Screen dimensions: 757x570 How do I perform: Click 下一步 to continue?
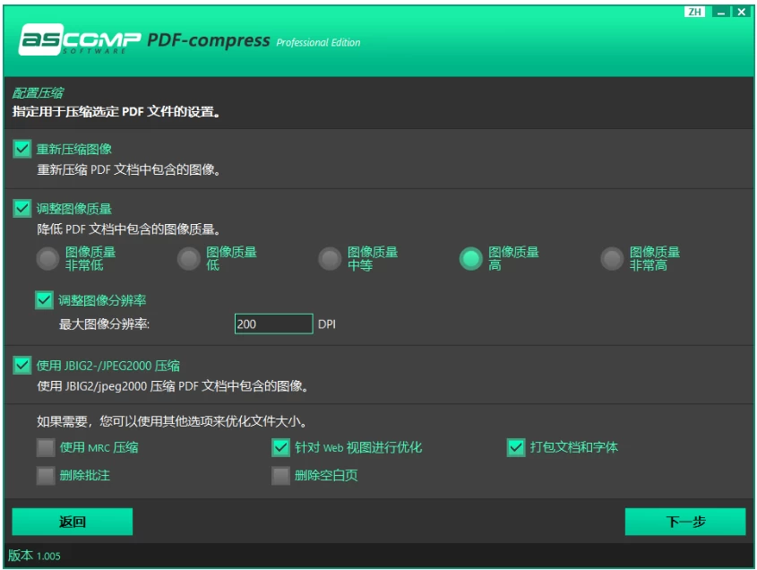684,522
